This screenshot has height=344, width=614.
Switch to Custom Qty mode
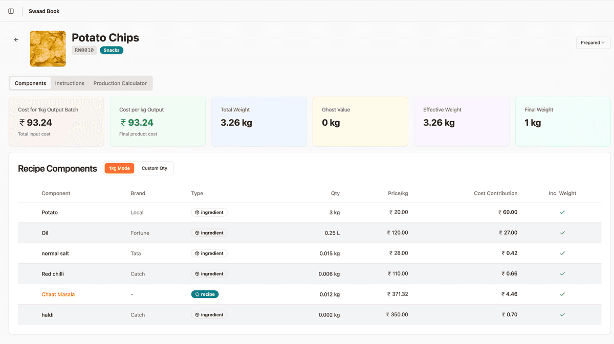154,168
